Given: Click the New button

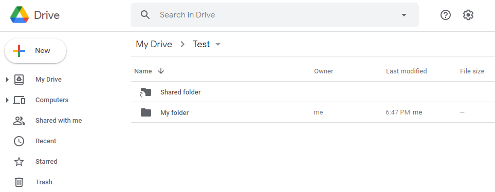Looking at the screenshot, I should pos(35,51).
